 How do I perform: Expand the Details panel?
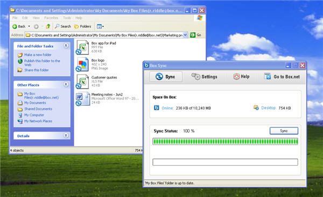[66, 135]
